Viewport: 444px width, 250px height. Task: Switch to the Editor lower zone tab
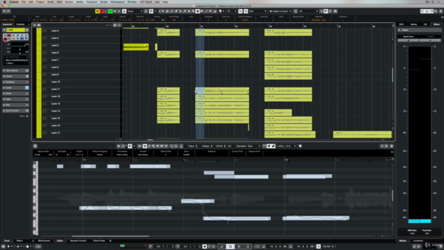click(60, 241)
